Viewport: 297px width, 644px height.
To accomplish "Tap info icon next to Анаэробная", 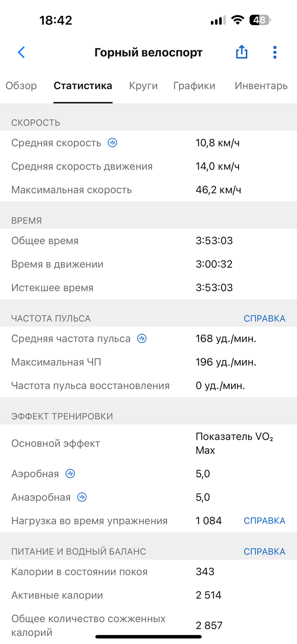I will click(82, 497).
